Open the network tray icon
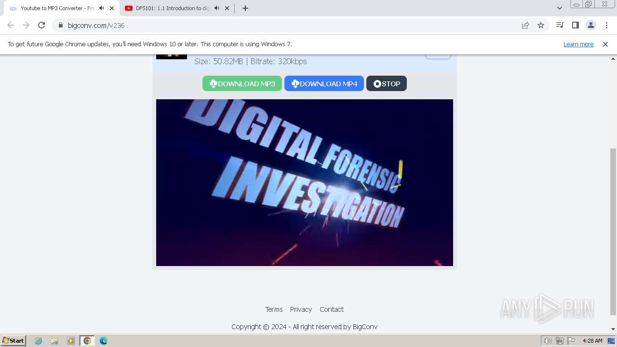The height and width of the screenshot is (347, 617). (x=560, y=341)
